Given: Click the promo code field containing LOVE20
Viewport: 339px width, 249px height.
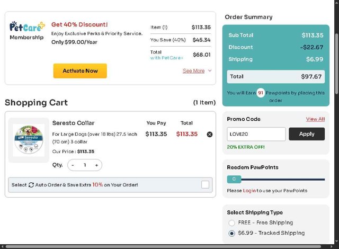Looking at the screenshot, I should [256, 134].
